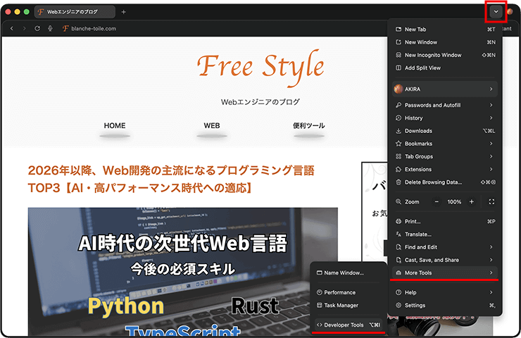Image resolution: width=521 pixels, height=338 pixels.
Task: Click the WEB navigation link
Action: [x=212, y=125]
